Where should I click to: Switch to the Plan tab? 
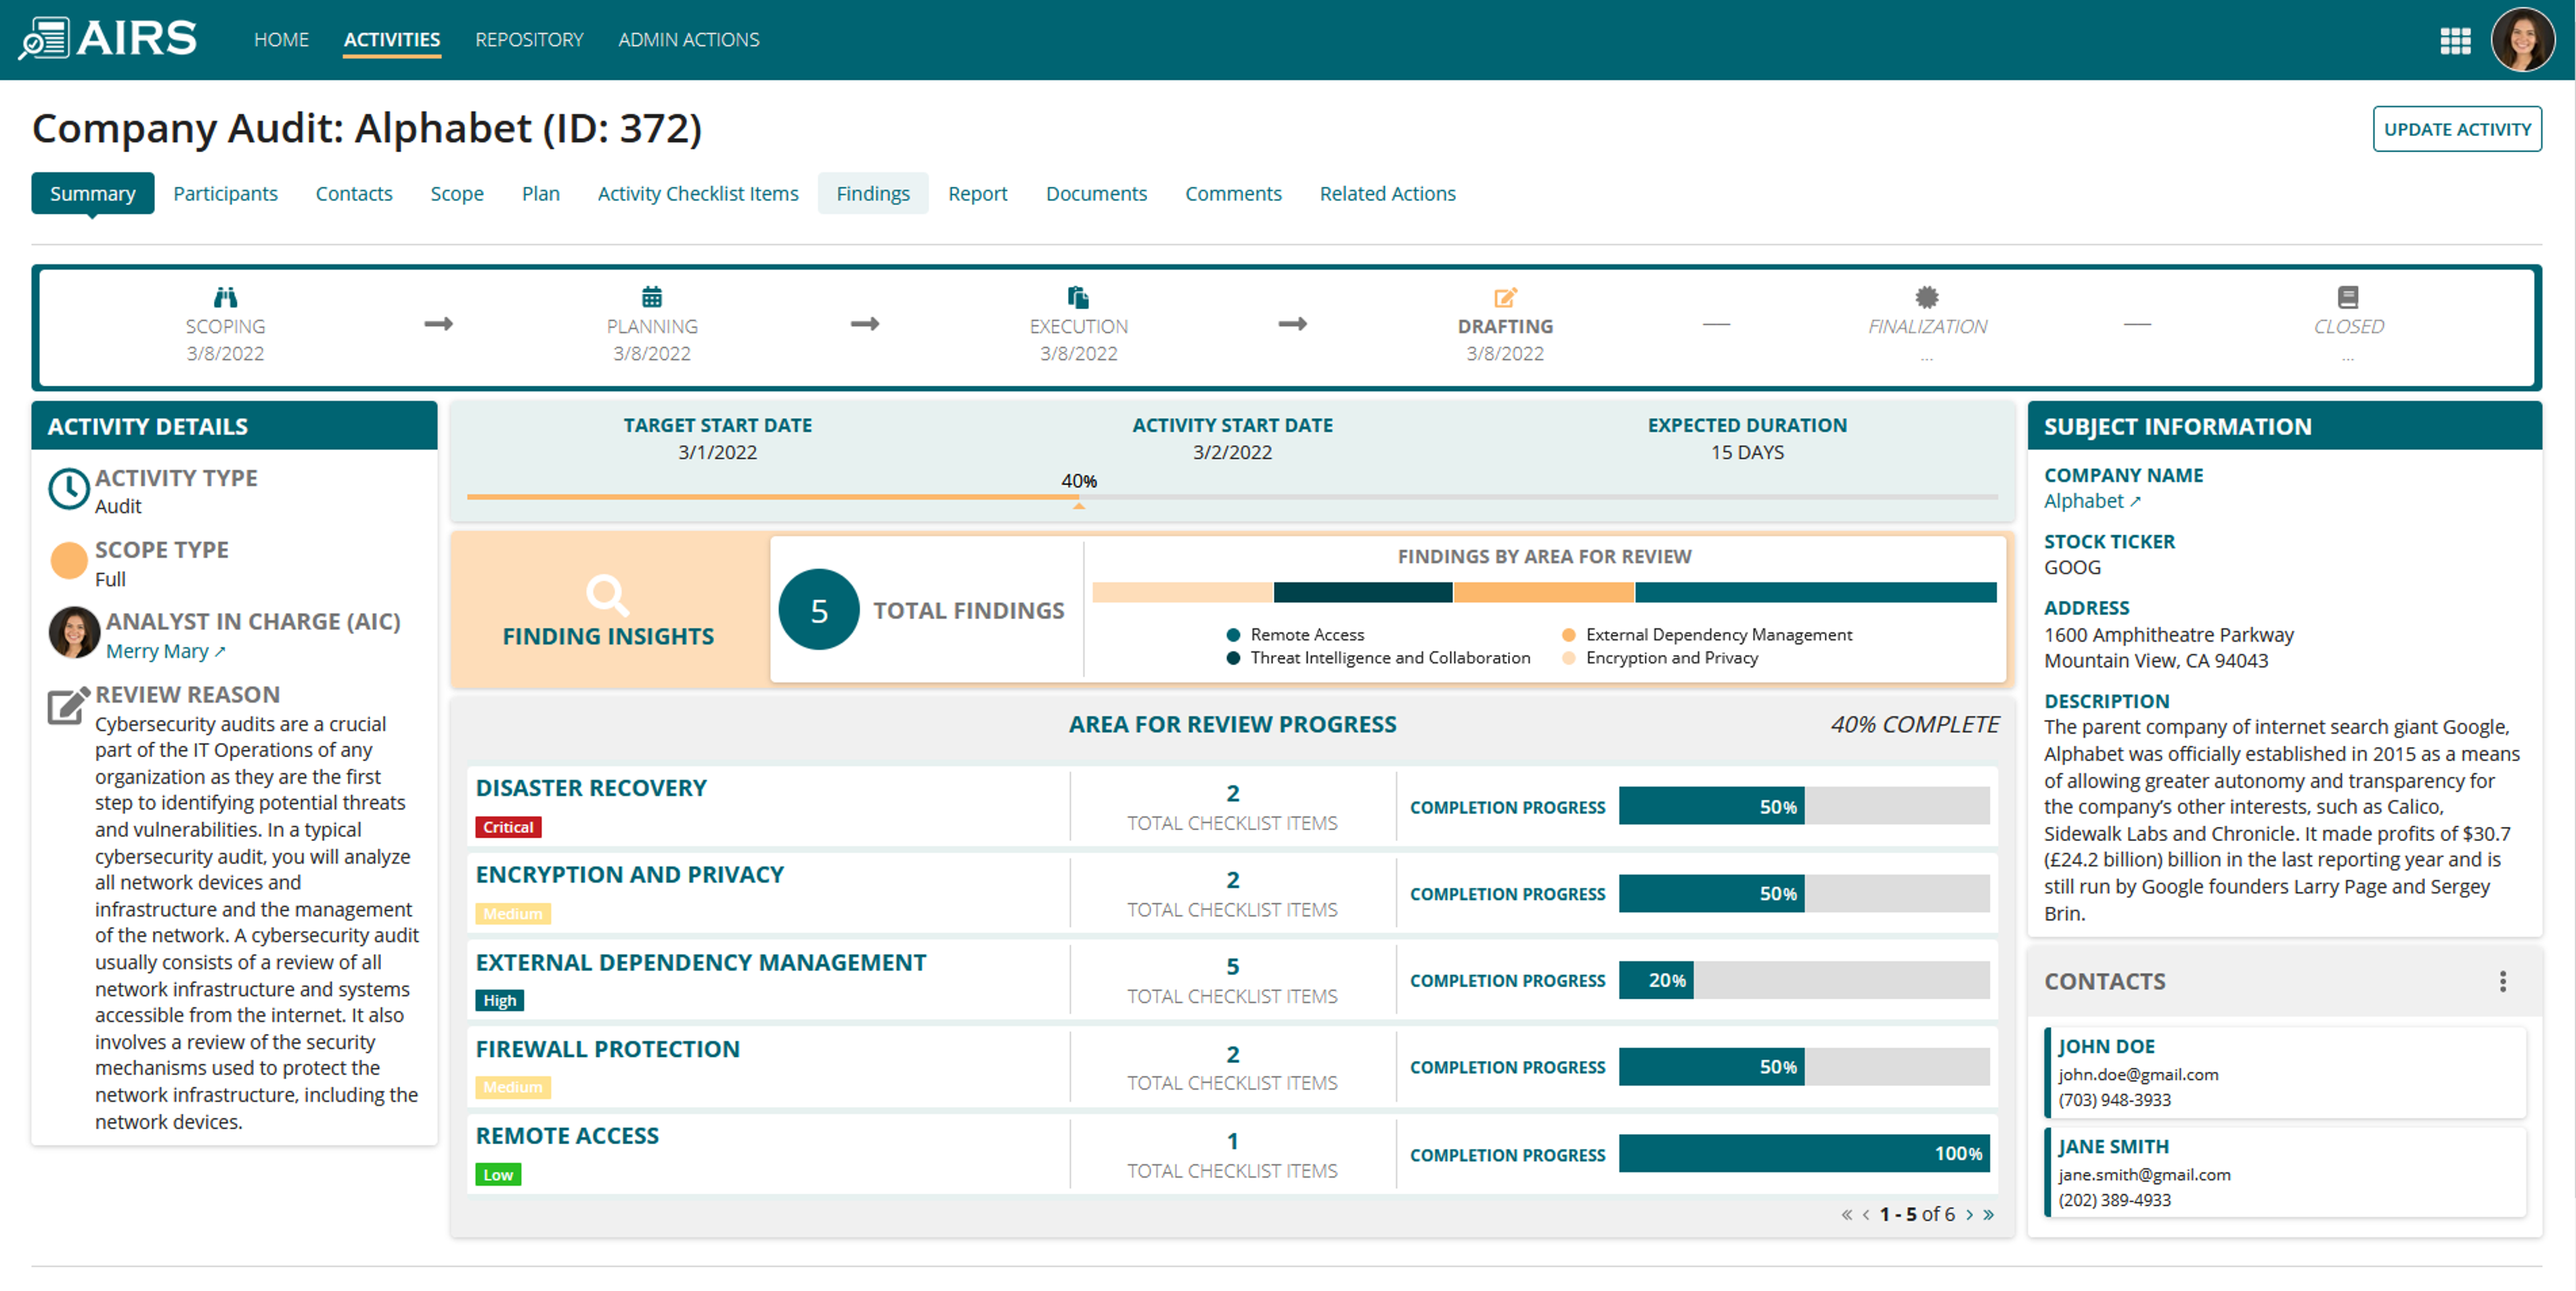(x=540, y=194)
